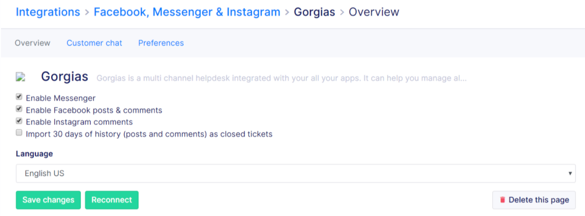Navigate to Integrations breadcrumb link
Screen dimensions: 585x216
(48, 12)
